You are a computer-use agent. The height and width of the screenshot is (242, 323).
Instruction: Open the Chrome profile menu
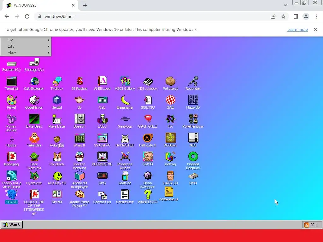coord(306,16)
